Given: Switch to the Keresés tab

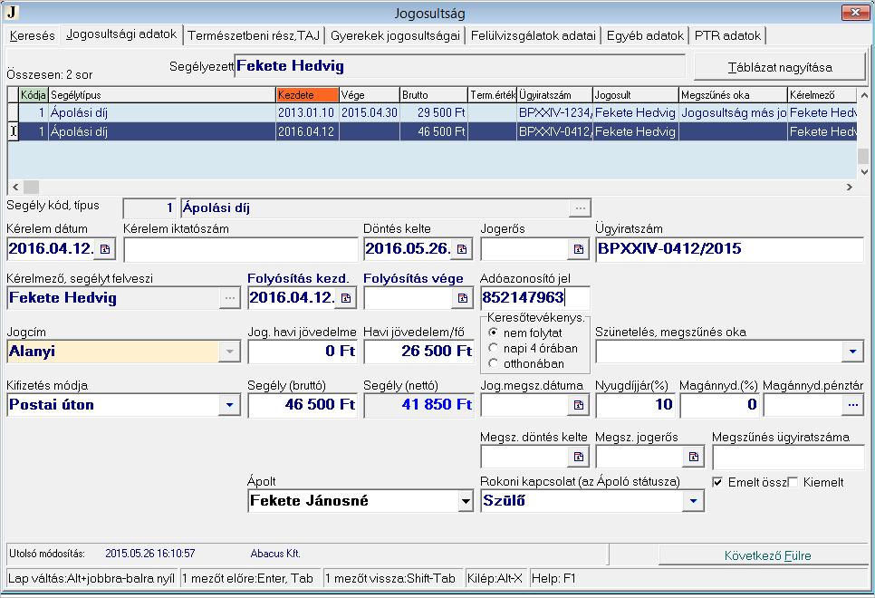Looking at the screenshot, I should click(33, 35).
